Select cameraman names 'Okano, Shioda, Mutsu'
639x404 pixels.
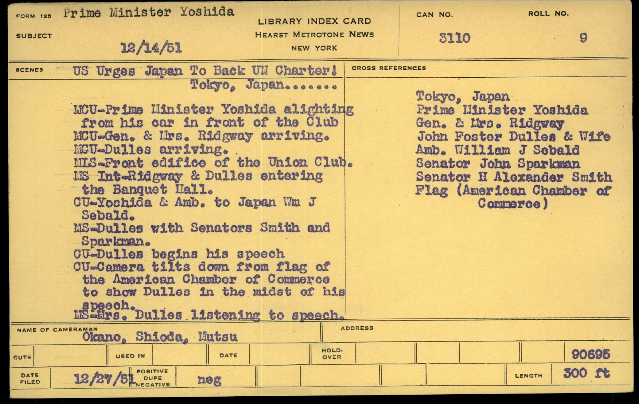tap(160, 337)
